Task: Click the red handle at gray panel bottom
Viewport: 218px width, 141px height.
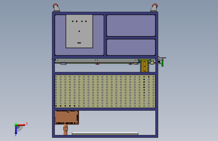Action: click(79, 43)
